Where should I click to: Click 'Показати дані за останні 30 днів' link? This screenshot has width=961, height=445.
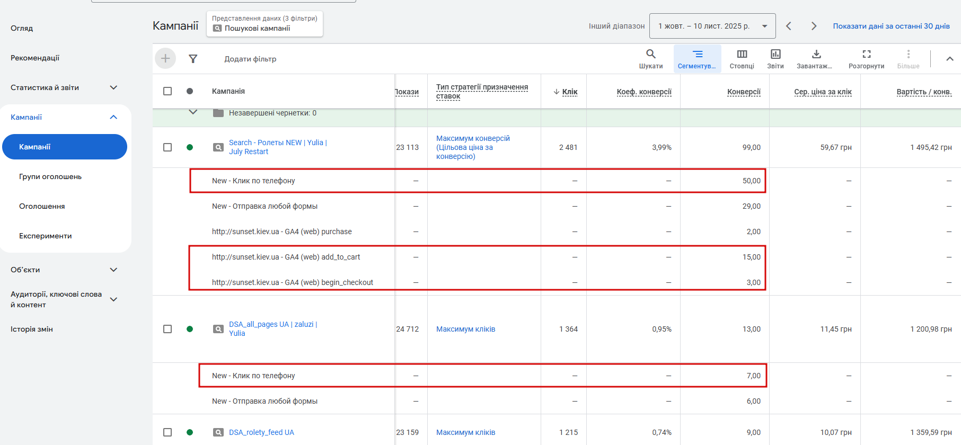click(x=891, y=26)
